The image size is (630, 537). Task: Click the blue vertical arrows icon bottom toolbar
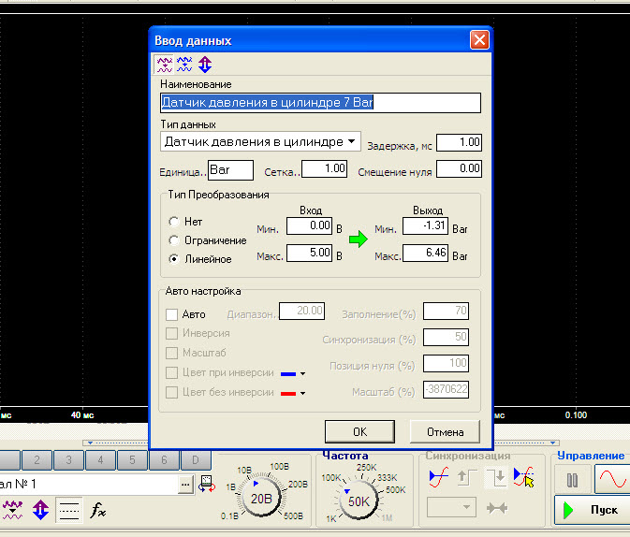click(40, 510)
